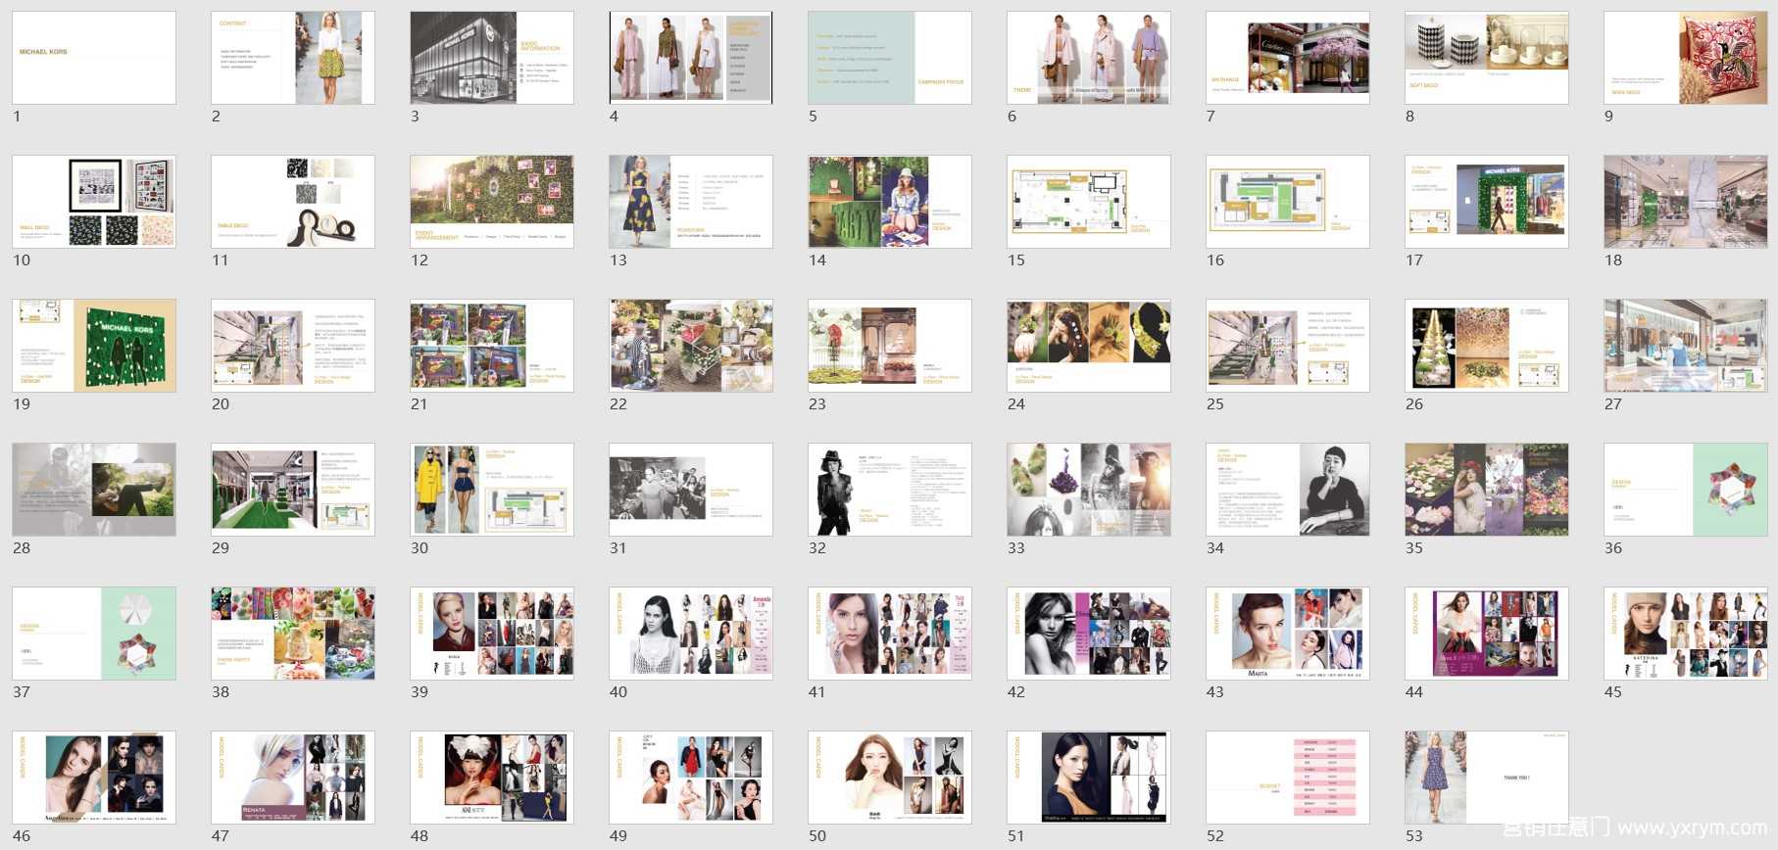Select slide 9 red floral pillow thumbnail
Viewport: 1778px width, 850px height.
pos(1686,58)
